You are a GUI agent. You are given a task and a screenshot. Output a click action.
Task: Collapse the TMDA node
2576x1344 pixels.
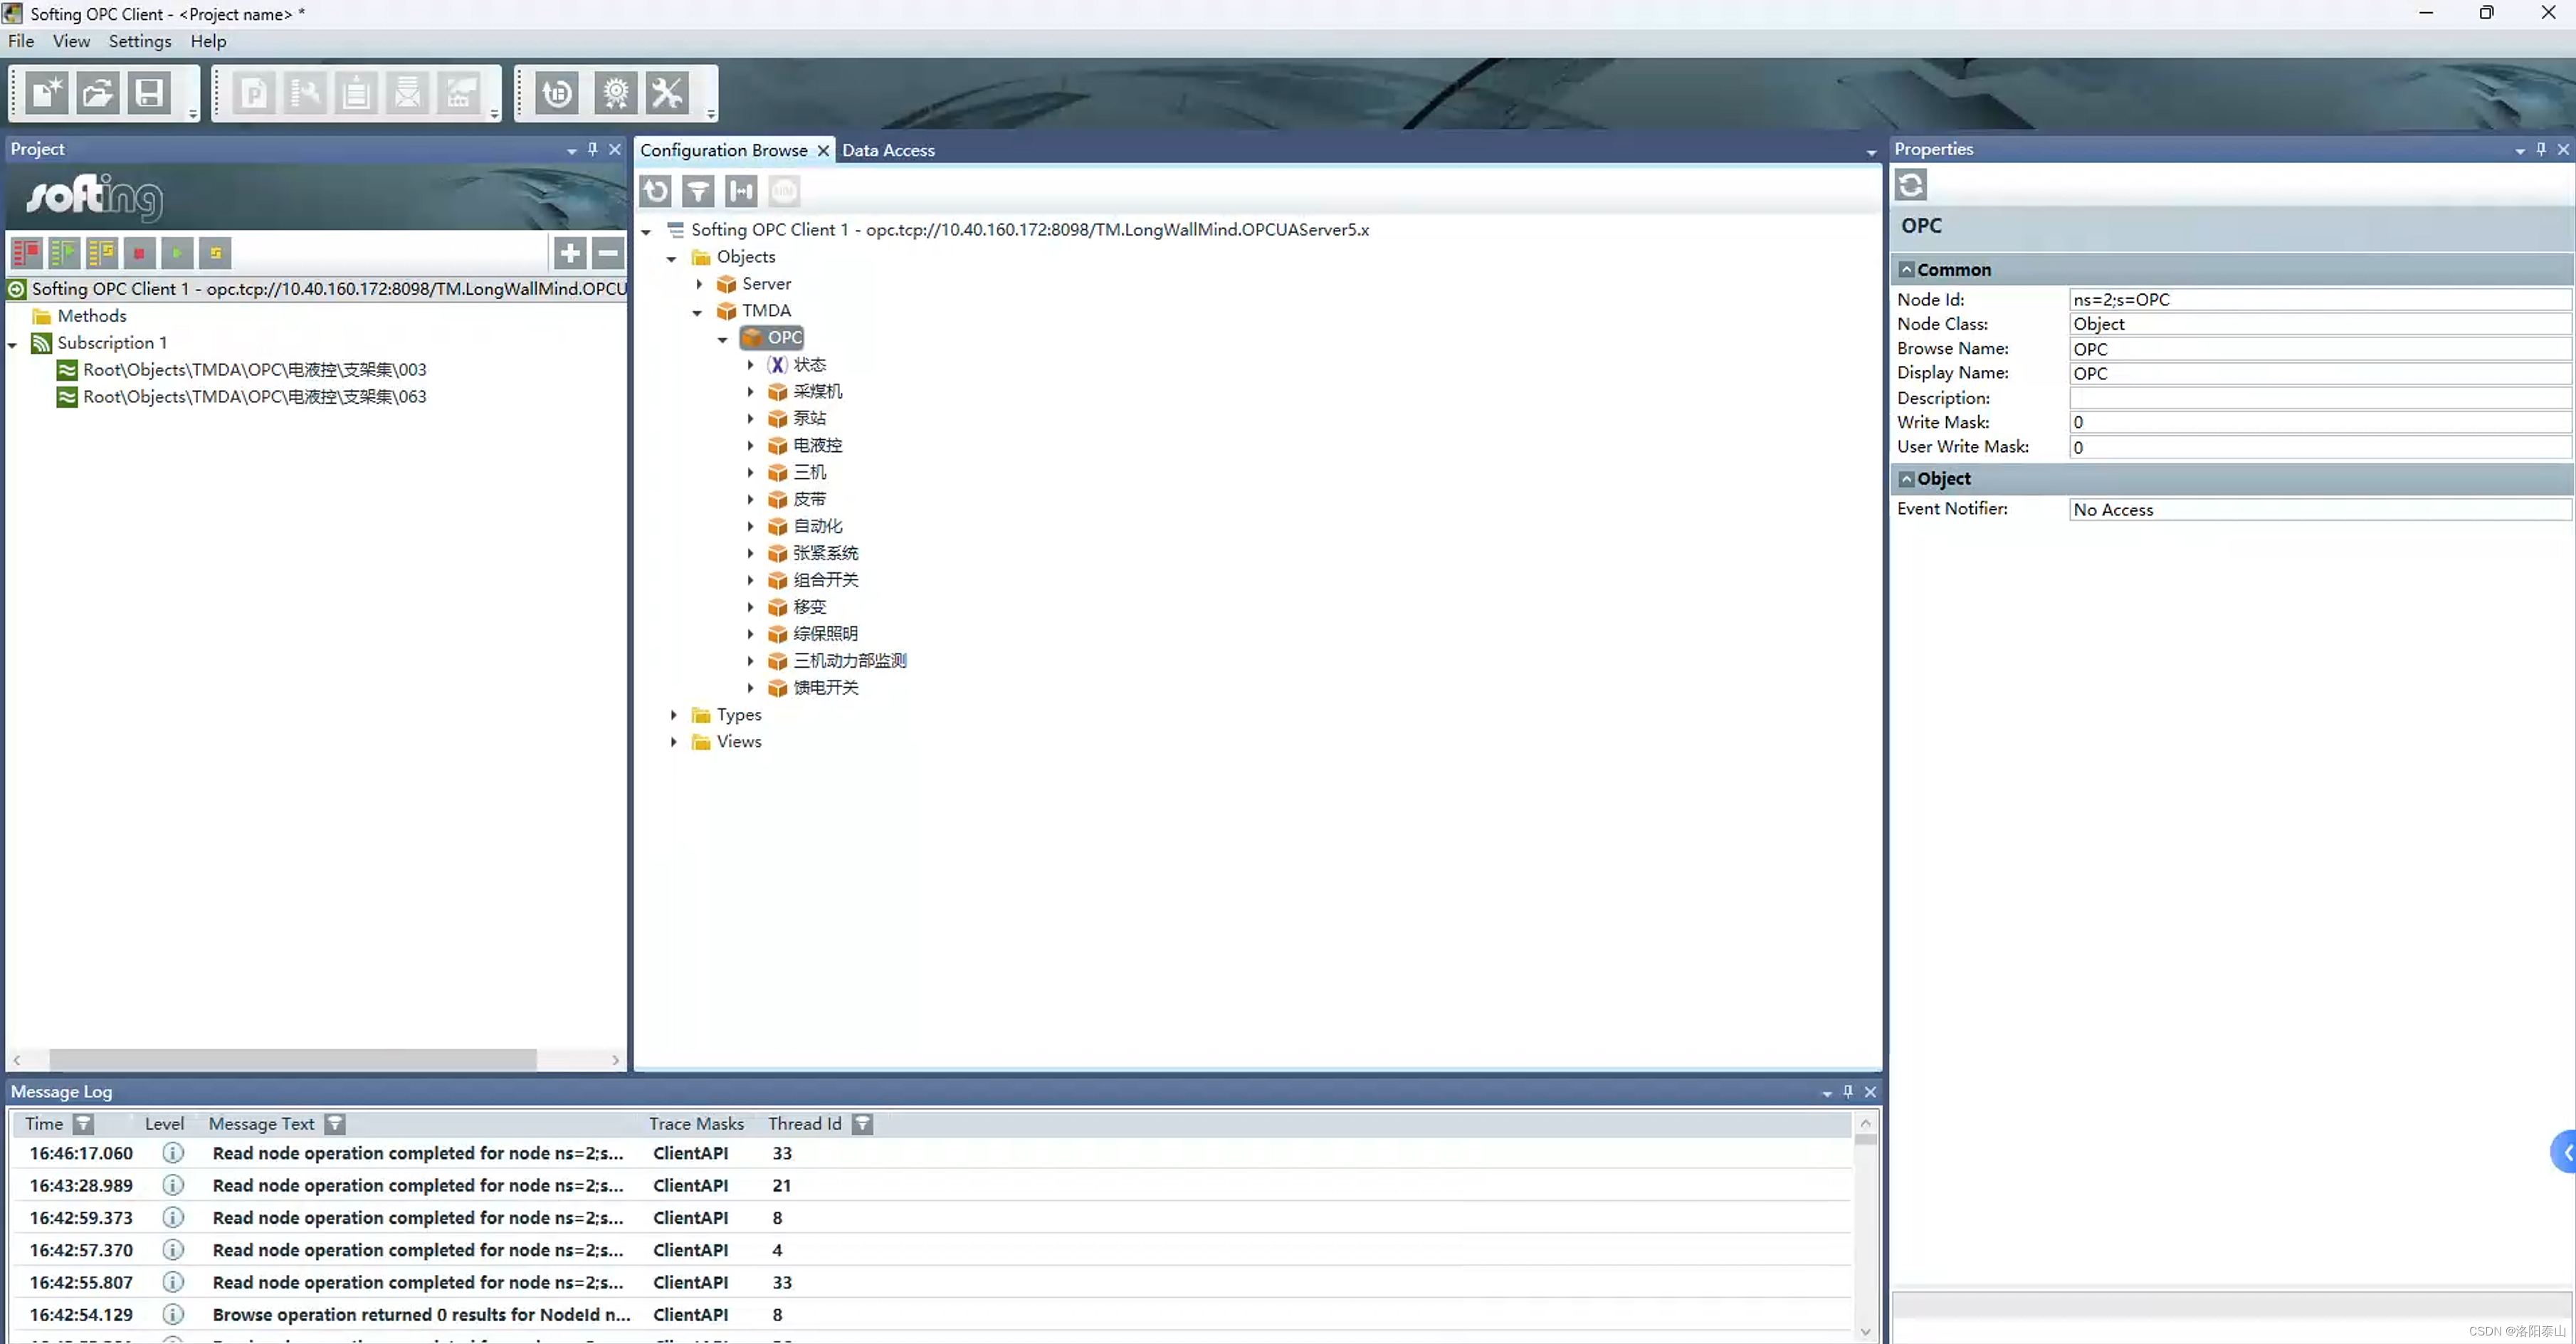pyautogui.click(x=698, y=312)
